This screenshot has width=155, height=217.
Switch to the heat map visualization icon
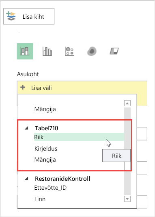(92, 51)
